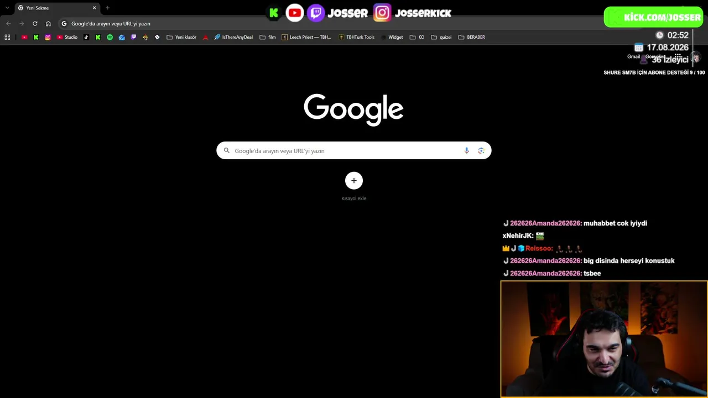Go to the browser home page
708x398 pixels.
click(48, 24)
